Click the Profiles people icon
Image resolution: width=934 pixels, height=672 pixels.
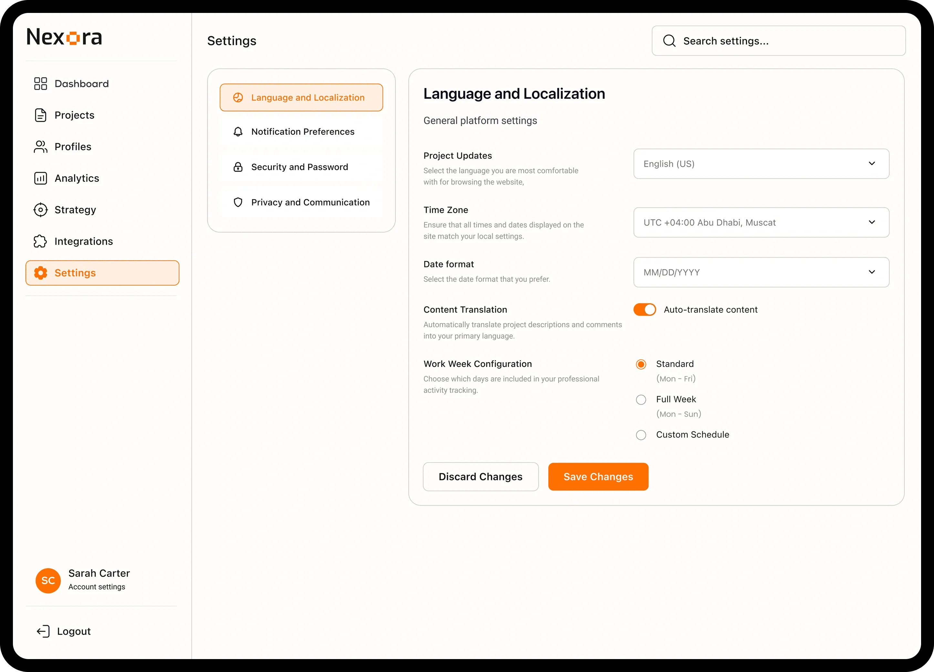click(40, 147)
